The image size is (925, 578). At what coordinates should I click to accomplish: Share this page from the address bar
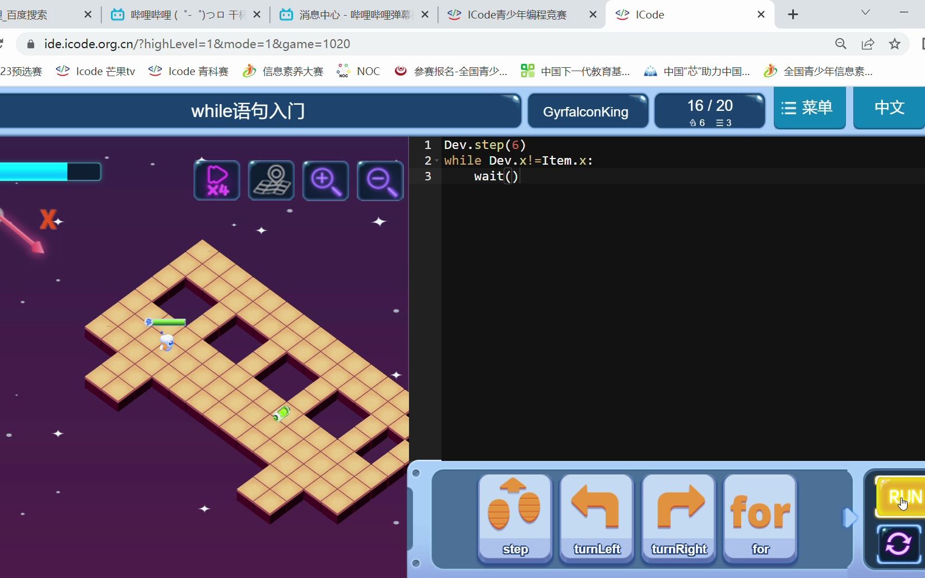coord(868,44)
